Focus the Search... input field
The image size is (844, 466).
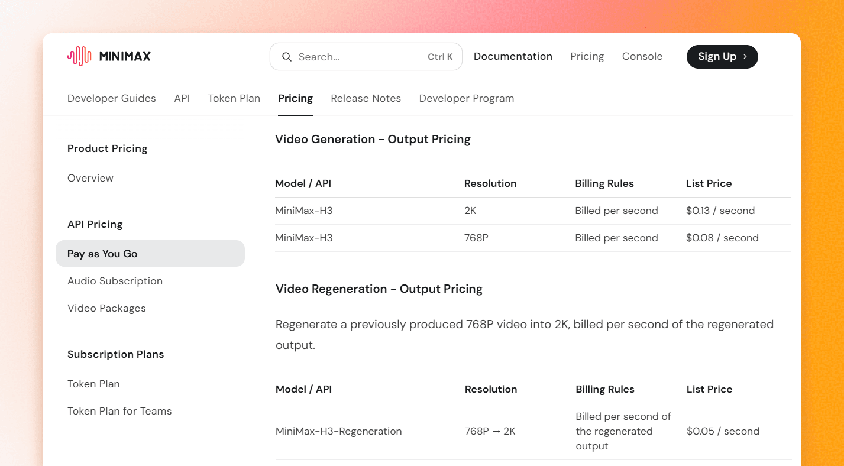pyautogui.click(x=366, y=57)
